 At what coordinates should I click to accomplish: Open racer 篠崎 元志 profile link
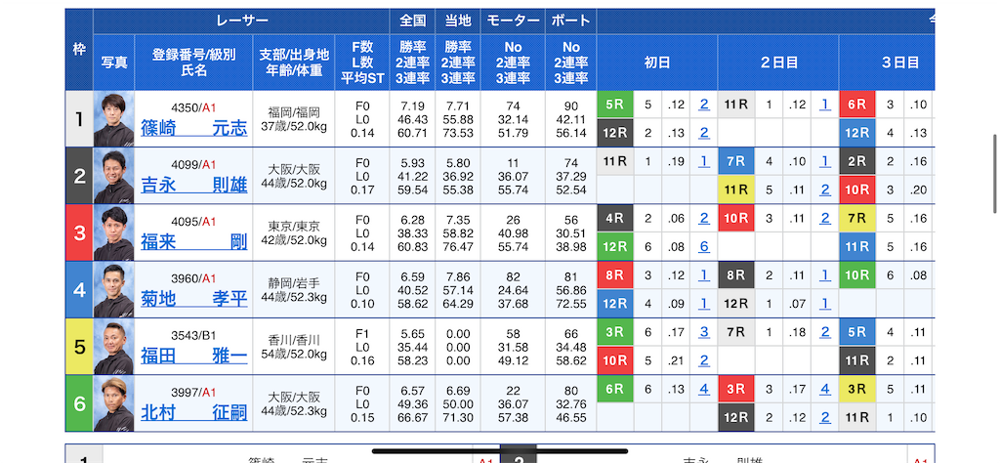point(194,128)
